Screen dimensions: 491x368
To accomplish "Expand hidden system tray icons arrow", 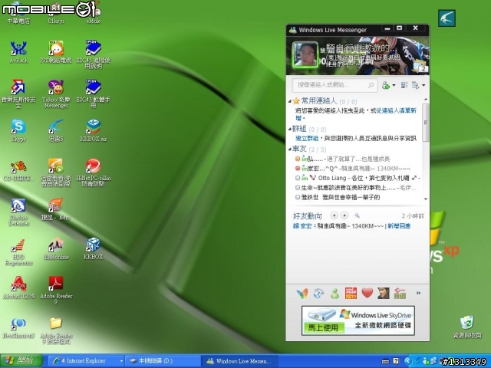I will [407, 361].
